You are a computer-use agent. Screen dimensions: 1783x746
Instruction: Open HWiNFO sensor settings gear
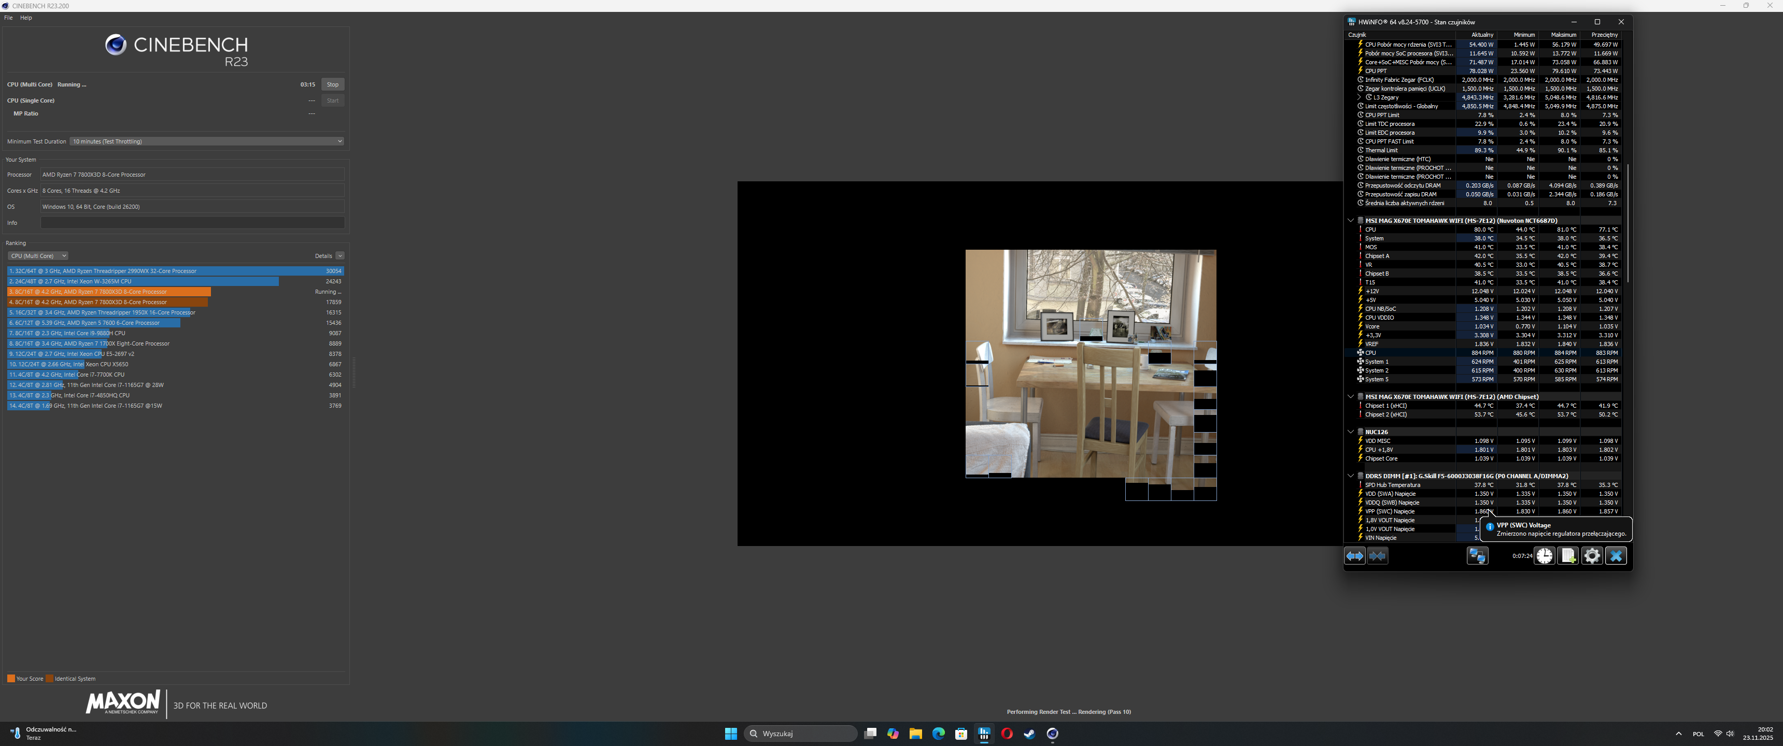[x=1591, y=556]
